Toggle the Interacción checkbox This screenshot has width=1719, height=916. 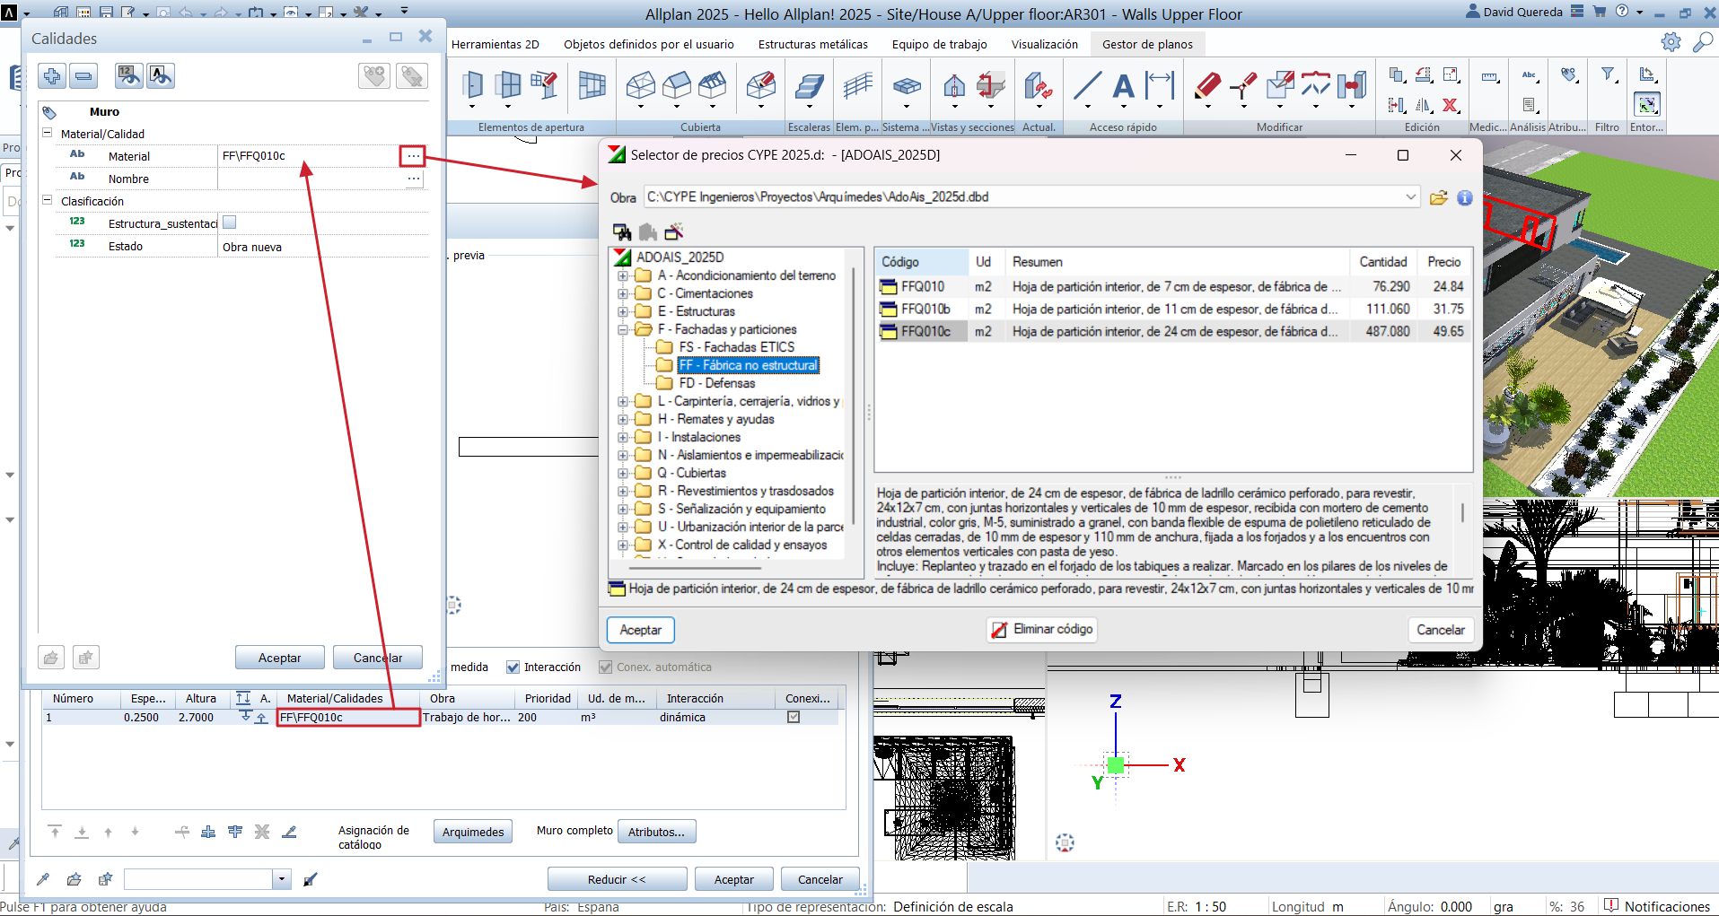click(513, 667)
